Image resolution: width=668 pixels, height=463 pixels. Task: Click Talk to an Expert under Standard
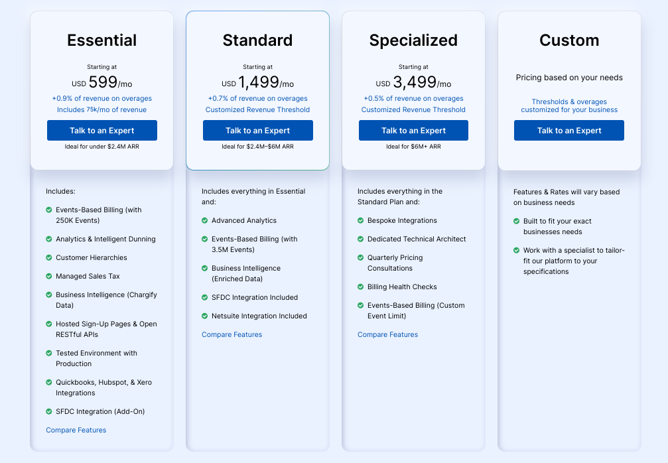pos(257,130)
